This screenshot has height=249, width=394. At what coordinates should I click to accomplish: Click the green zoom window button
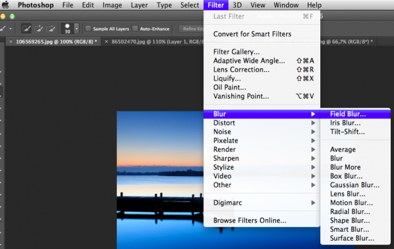click(12, 16)
